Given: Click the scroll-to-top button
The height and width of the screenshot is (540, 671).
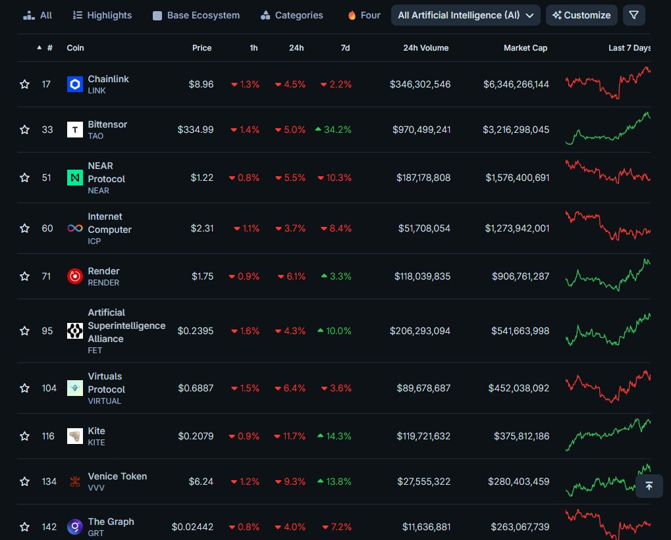Looking at the screenshot, I should 649,486.
